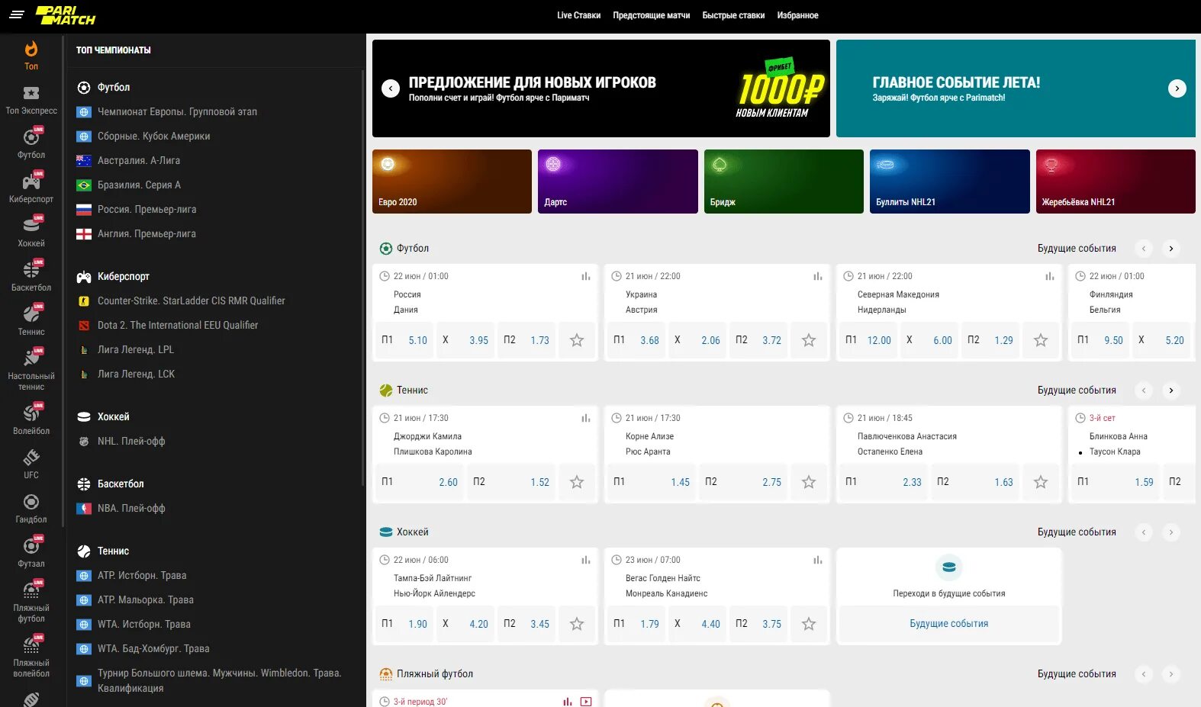Bet П2 1.29 on Нидерланды
1201x707 pixels.
(x=990, y=340)
